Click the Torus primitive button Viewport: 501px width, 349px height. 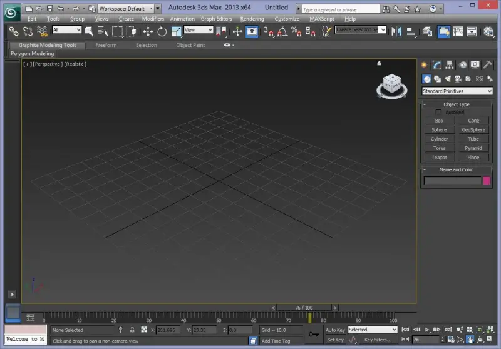point(439,148)
